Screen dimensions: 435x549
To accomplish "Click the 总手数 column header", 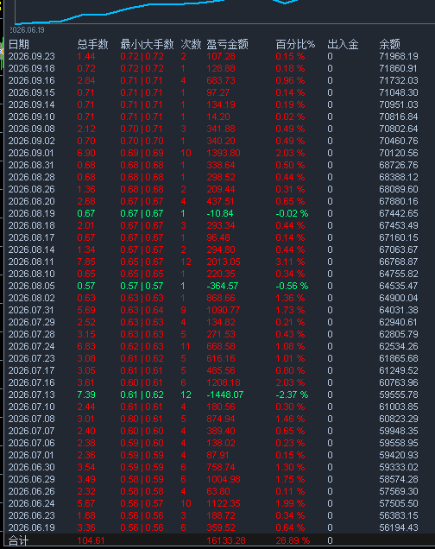I will [x=92, y=44].
